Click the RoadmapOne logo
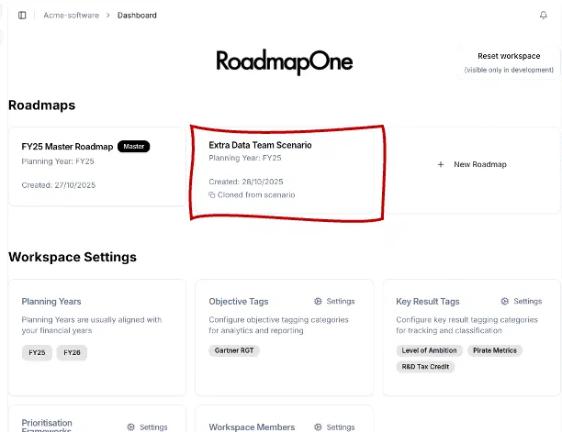Viewport: 562px width, 432px height. pos(285,62)
